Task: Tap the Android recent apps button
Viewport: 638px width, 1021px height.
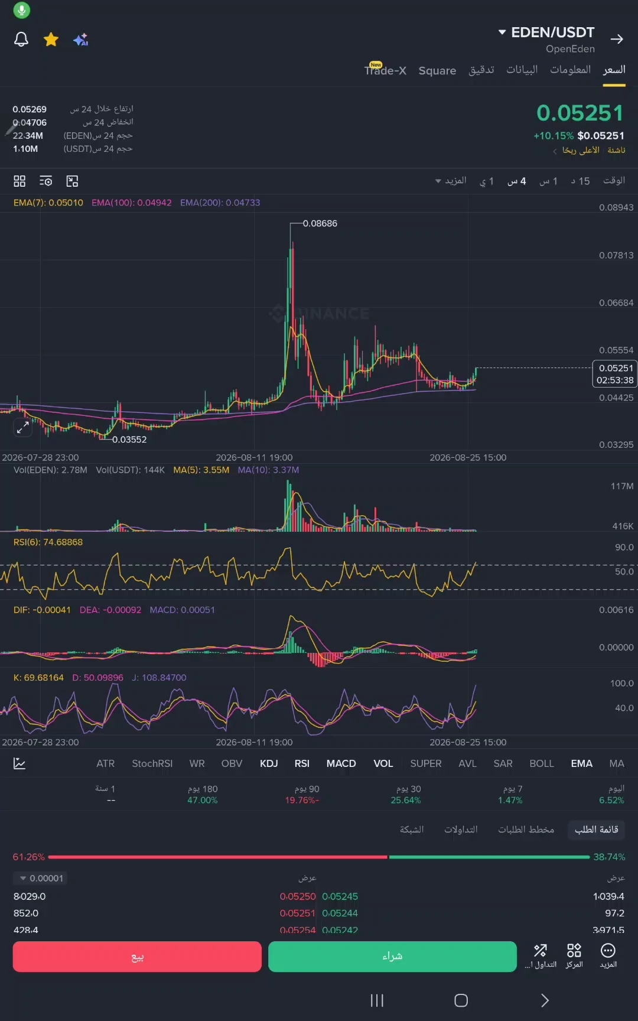Action: pyautogui.click(x=377, y=1000)
